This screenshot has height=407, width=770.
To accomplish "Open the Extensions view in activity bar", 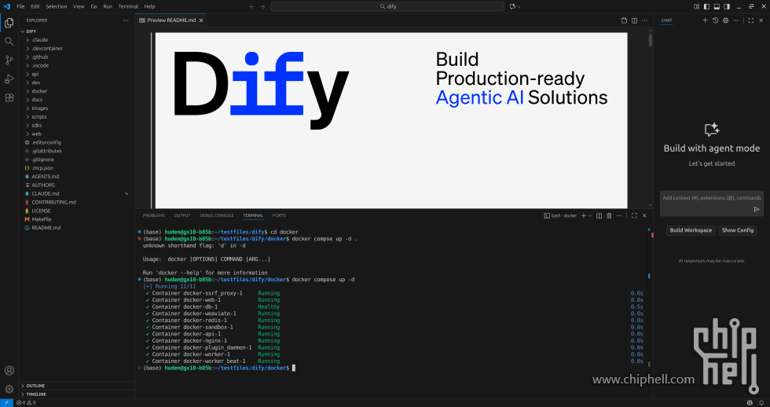I will pos(9,97).
